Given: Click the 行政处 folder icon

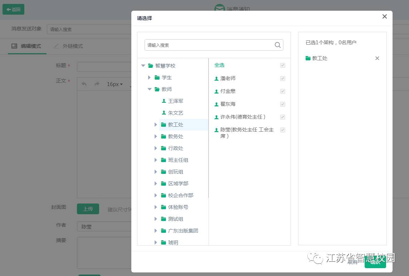Looking at the screenshot, I should pyautogui.click(x=164, y=148).
